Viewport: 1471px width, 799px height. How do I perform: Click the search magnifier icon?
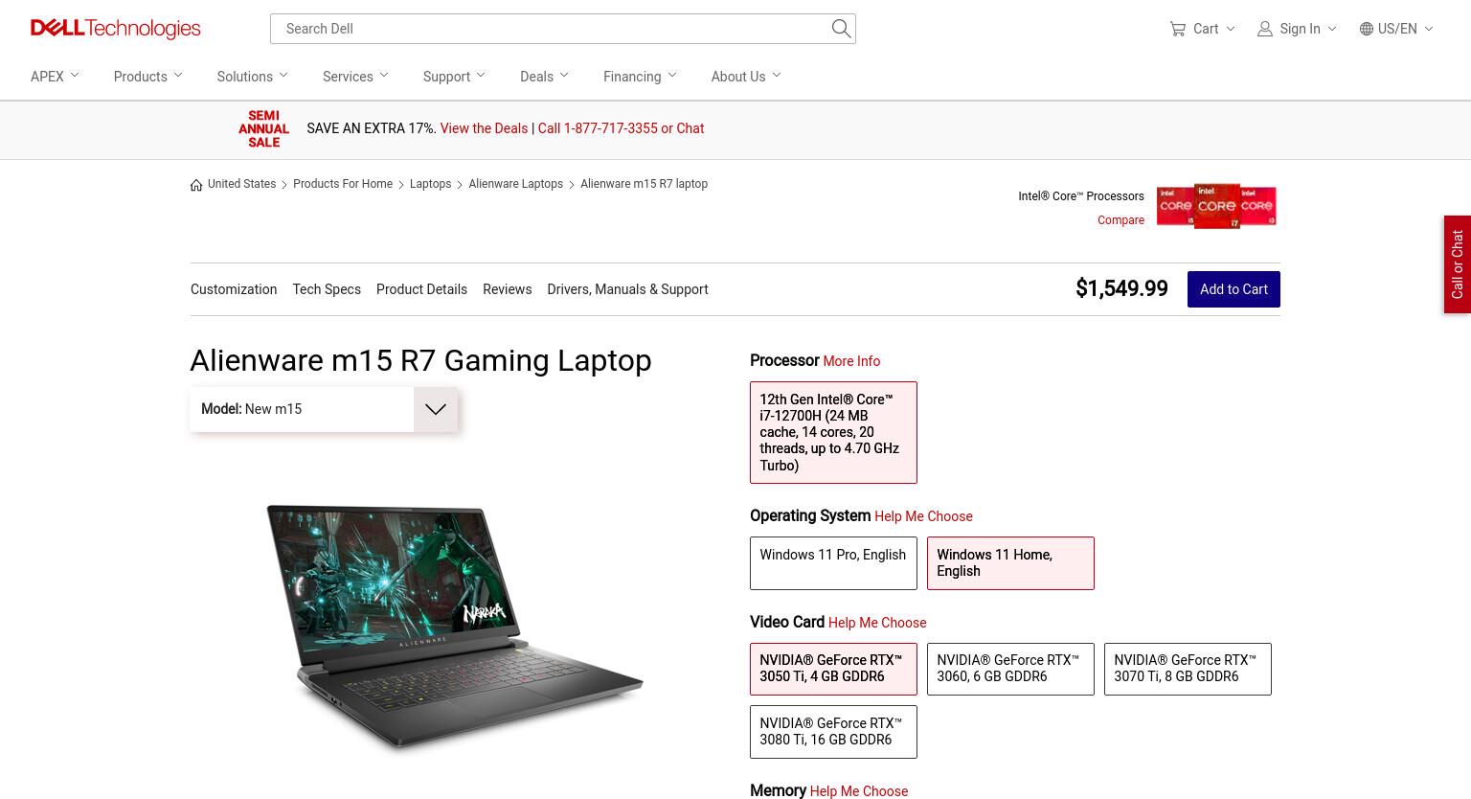841,29
